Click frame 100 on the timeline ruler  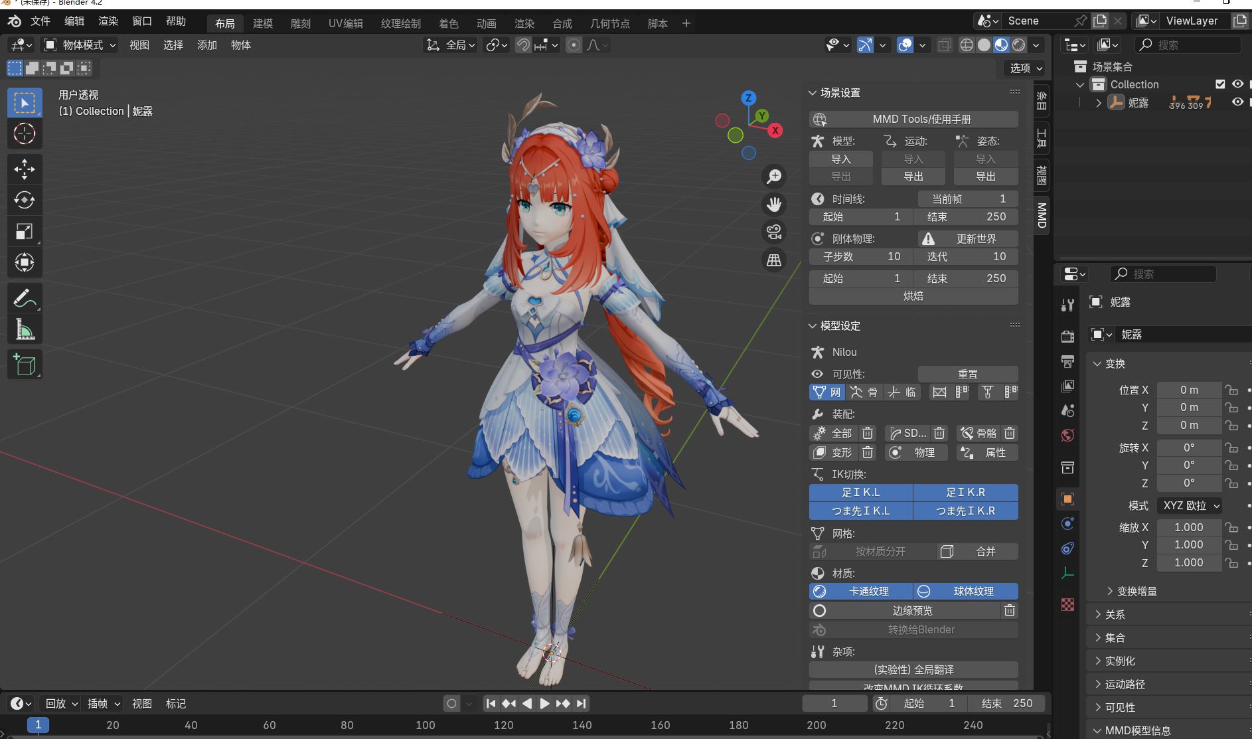[425, 725]
